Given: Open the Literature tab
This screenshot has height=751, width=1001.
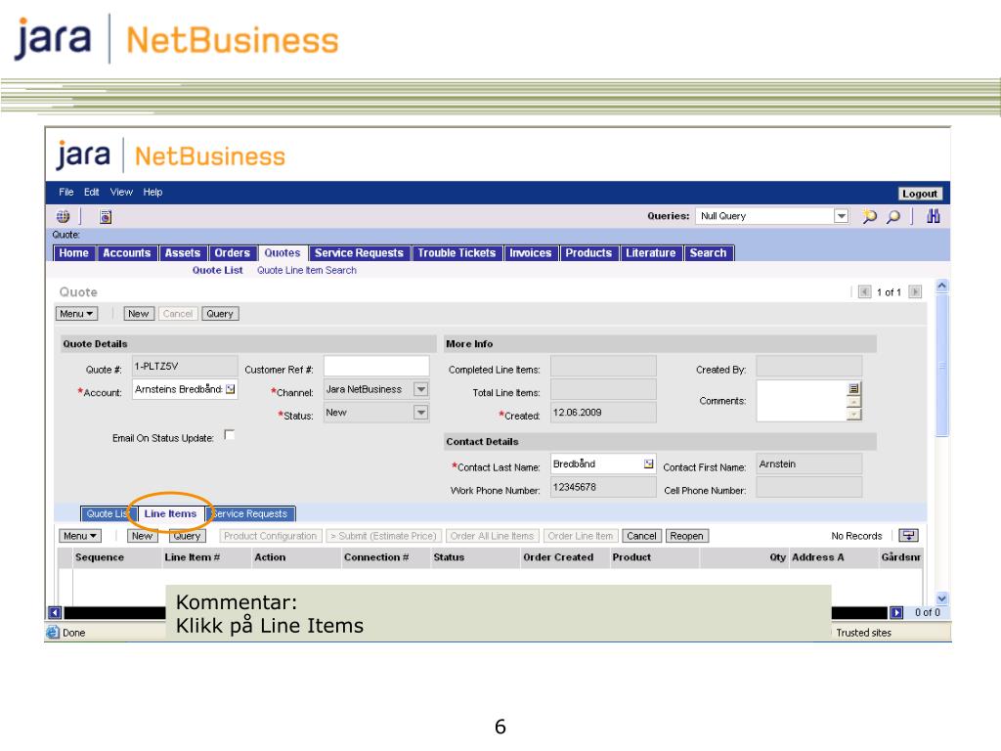Looking at the screenshot, I should [x=650, y=253].
